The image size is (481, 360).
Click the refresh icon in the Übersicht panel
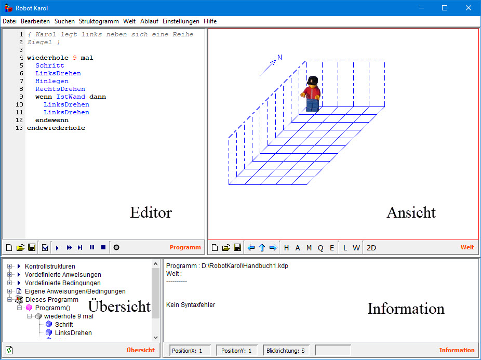point(9,350)
